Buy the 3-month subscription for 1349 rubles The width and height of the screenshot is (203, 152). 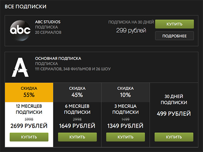tap(125, 137)
